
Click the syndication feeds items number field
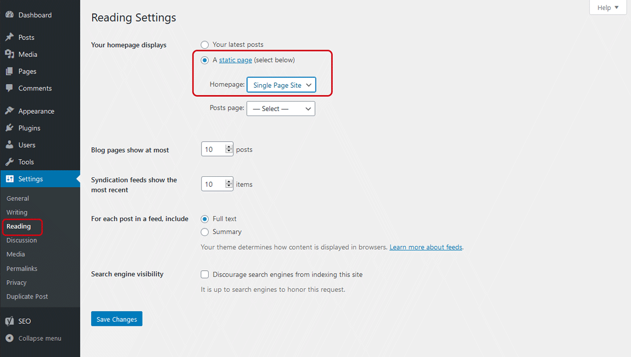coord(212,184)
